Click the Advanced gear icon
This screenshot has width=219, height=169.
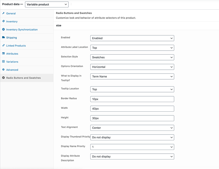click(4, 69)
